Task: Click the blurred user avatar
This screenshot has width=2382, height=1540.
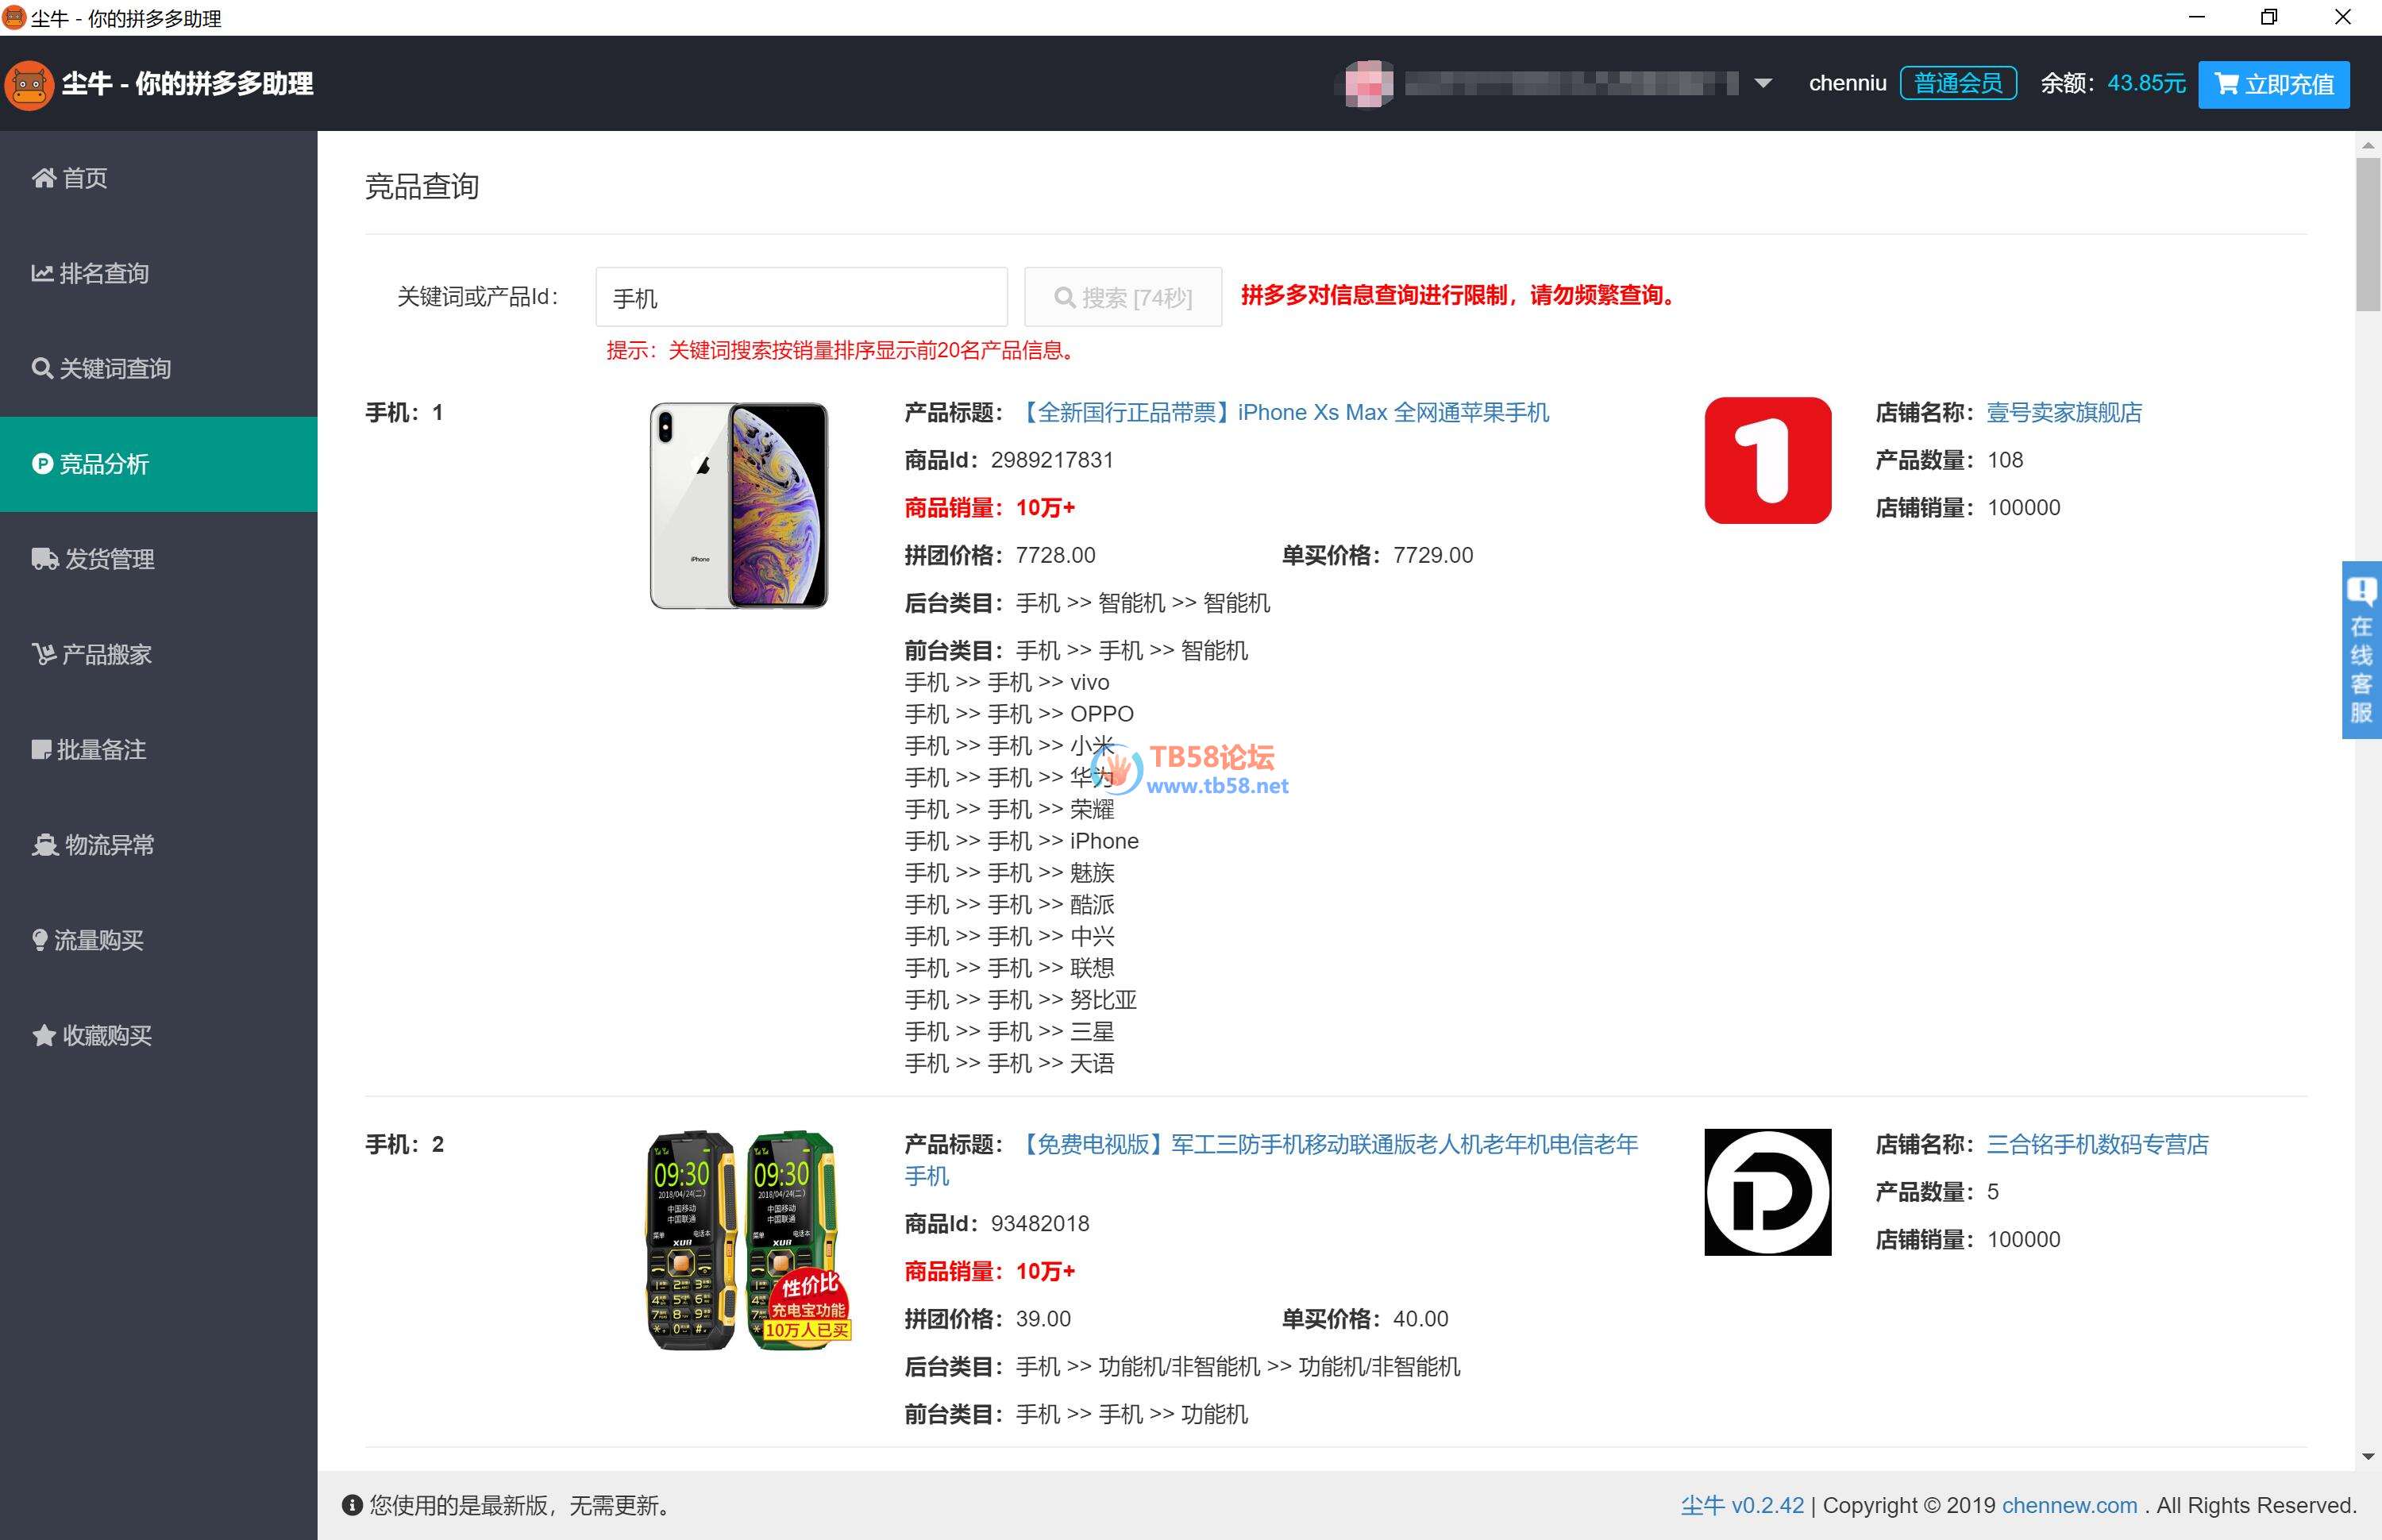Action: pos(1369,84)
